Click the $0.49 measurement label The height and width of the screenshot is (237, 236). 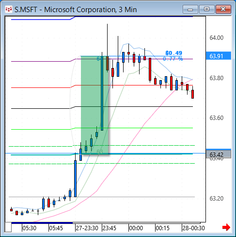click(x=173, y=53)
